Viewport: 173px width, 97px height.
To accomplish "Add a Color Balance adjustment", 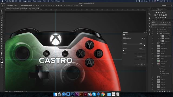I will point(157,15).
